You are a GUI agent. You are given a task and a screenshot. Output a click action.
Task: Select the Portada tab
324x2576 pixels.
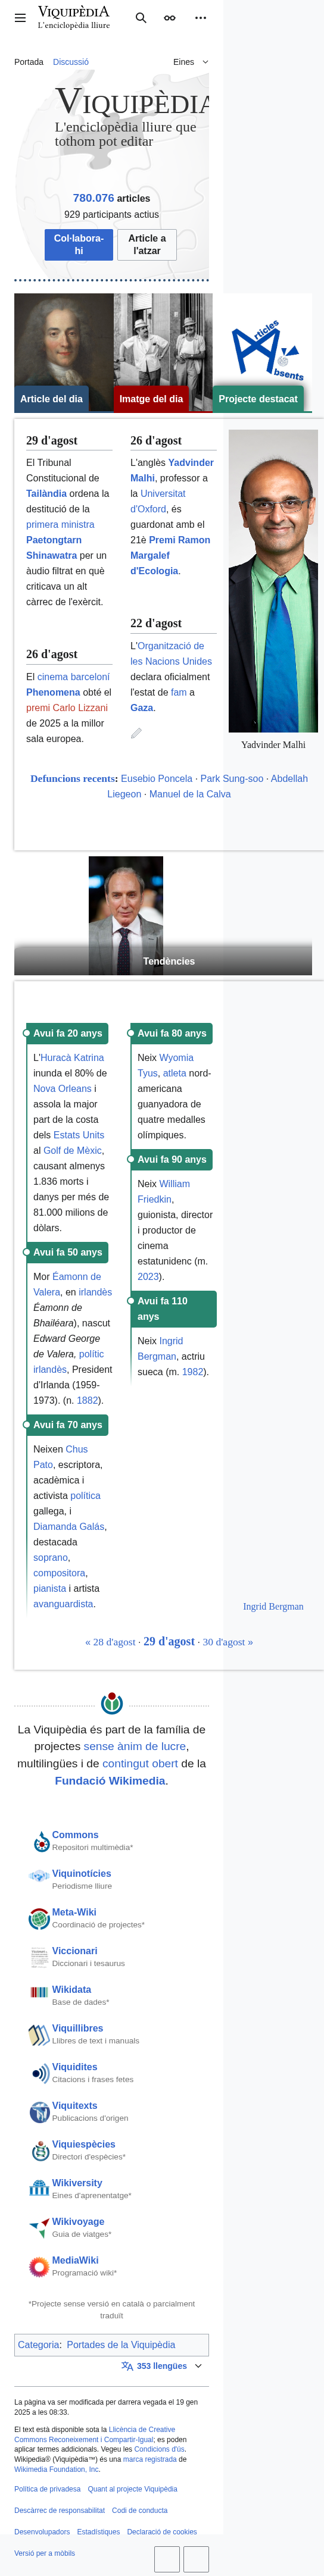click(x=29, y=62)
